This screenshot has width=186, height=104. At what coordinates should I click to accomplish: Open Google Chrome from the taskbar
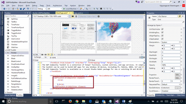click(77, 101)
